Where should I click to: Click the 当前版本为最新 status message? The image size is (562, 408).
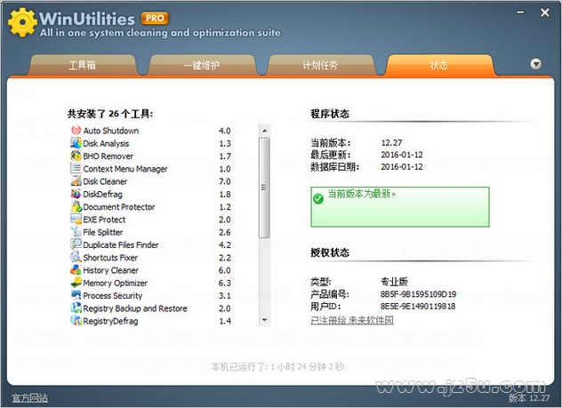[362, 194]
